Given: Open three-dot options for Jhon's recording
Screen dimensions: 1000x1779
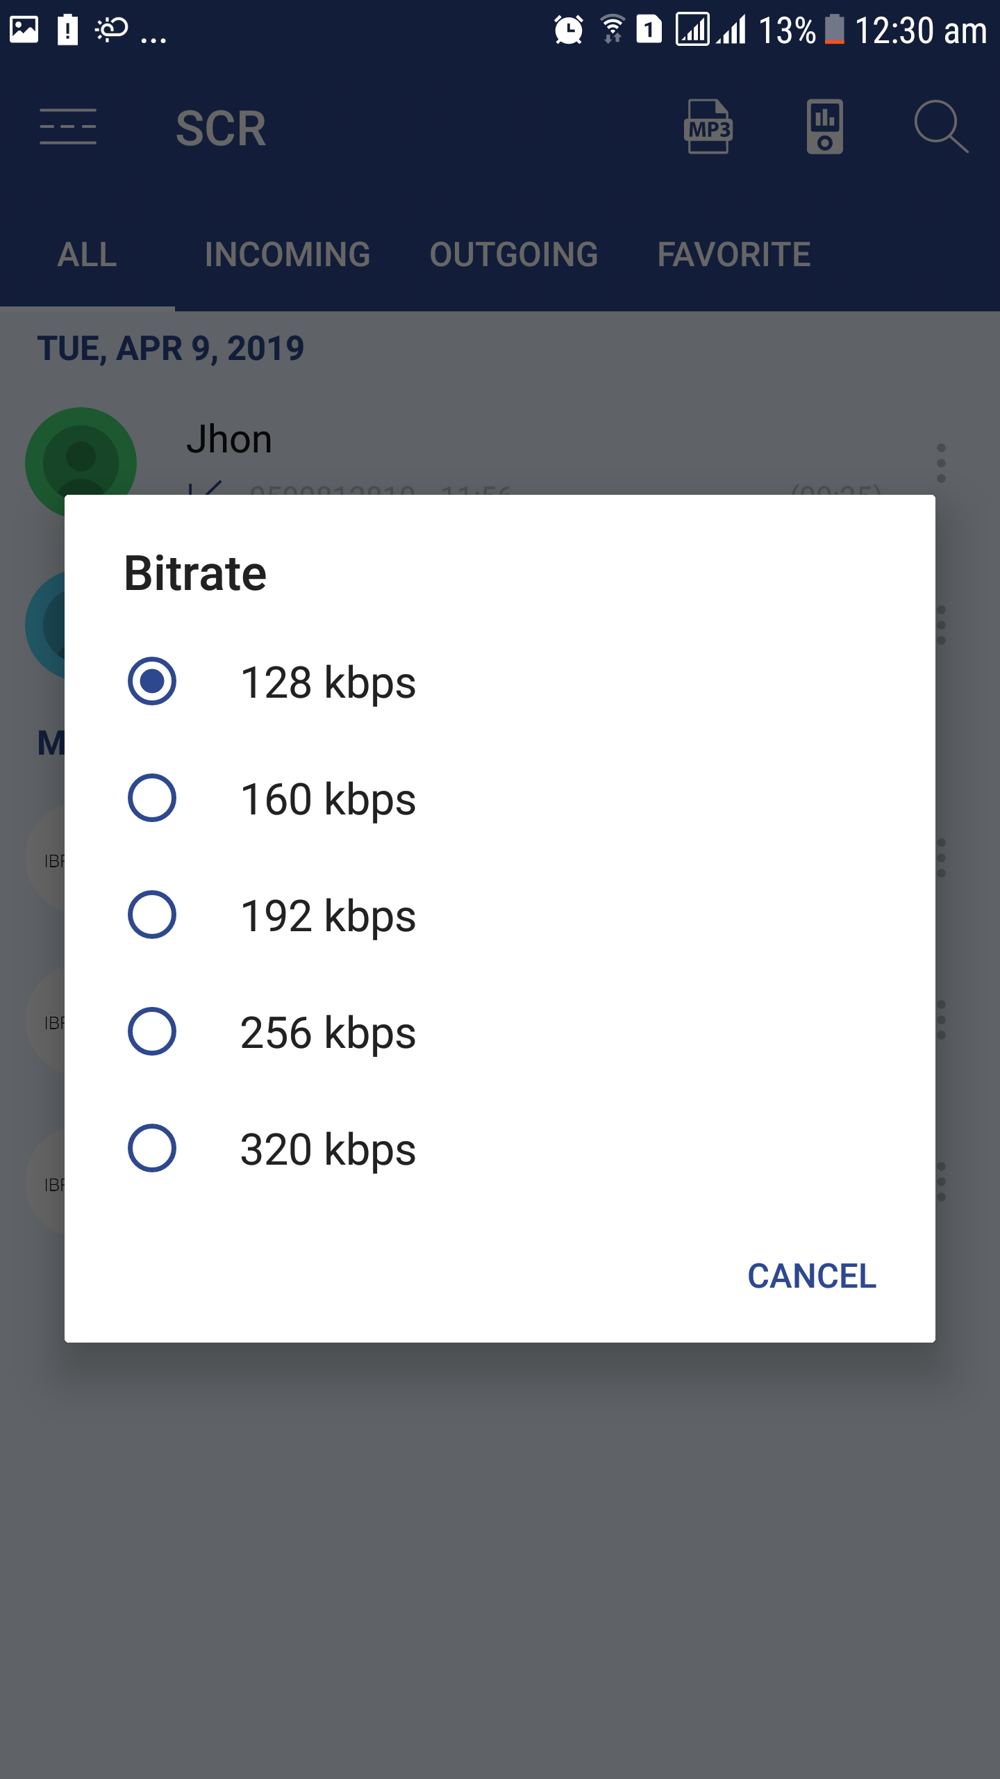Looking at the screenshot, I should tap(941, 463).
